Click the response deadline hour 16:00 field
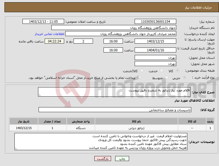This screenshot has height=166, width=219. [x=113, y=41]
